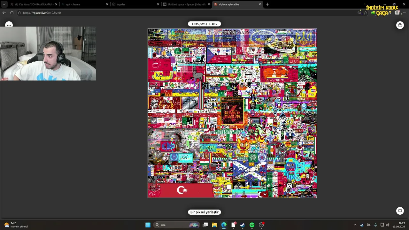The width and height of the screenshot is (409, 230).
Task: Open the browser tab search dropdown
Action: pyautogui.click(x=4, y=4)
